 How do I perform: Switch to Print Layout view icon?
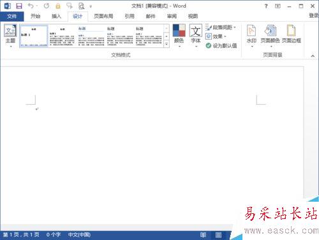click(x=218, y=235)
